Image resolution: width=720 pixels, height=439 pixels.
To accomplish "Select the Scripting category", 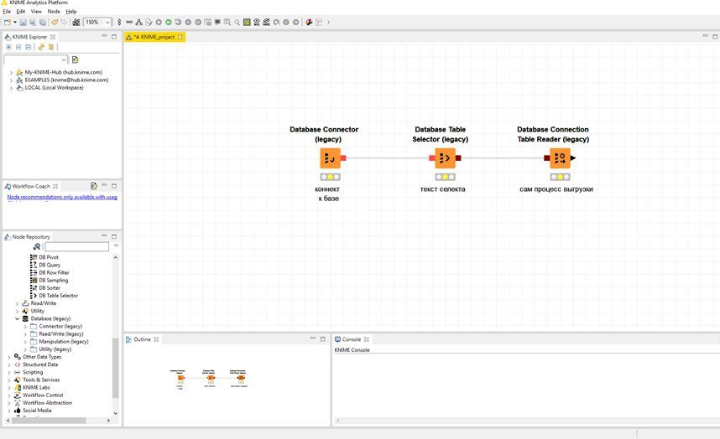I will (x=33, y=372).
